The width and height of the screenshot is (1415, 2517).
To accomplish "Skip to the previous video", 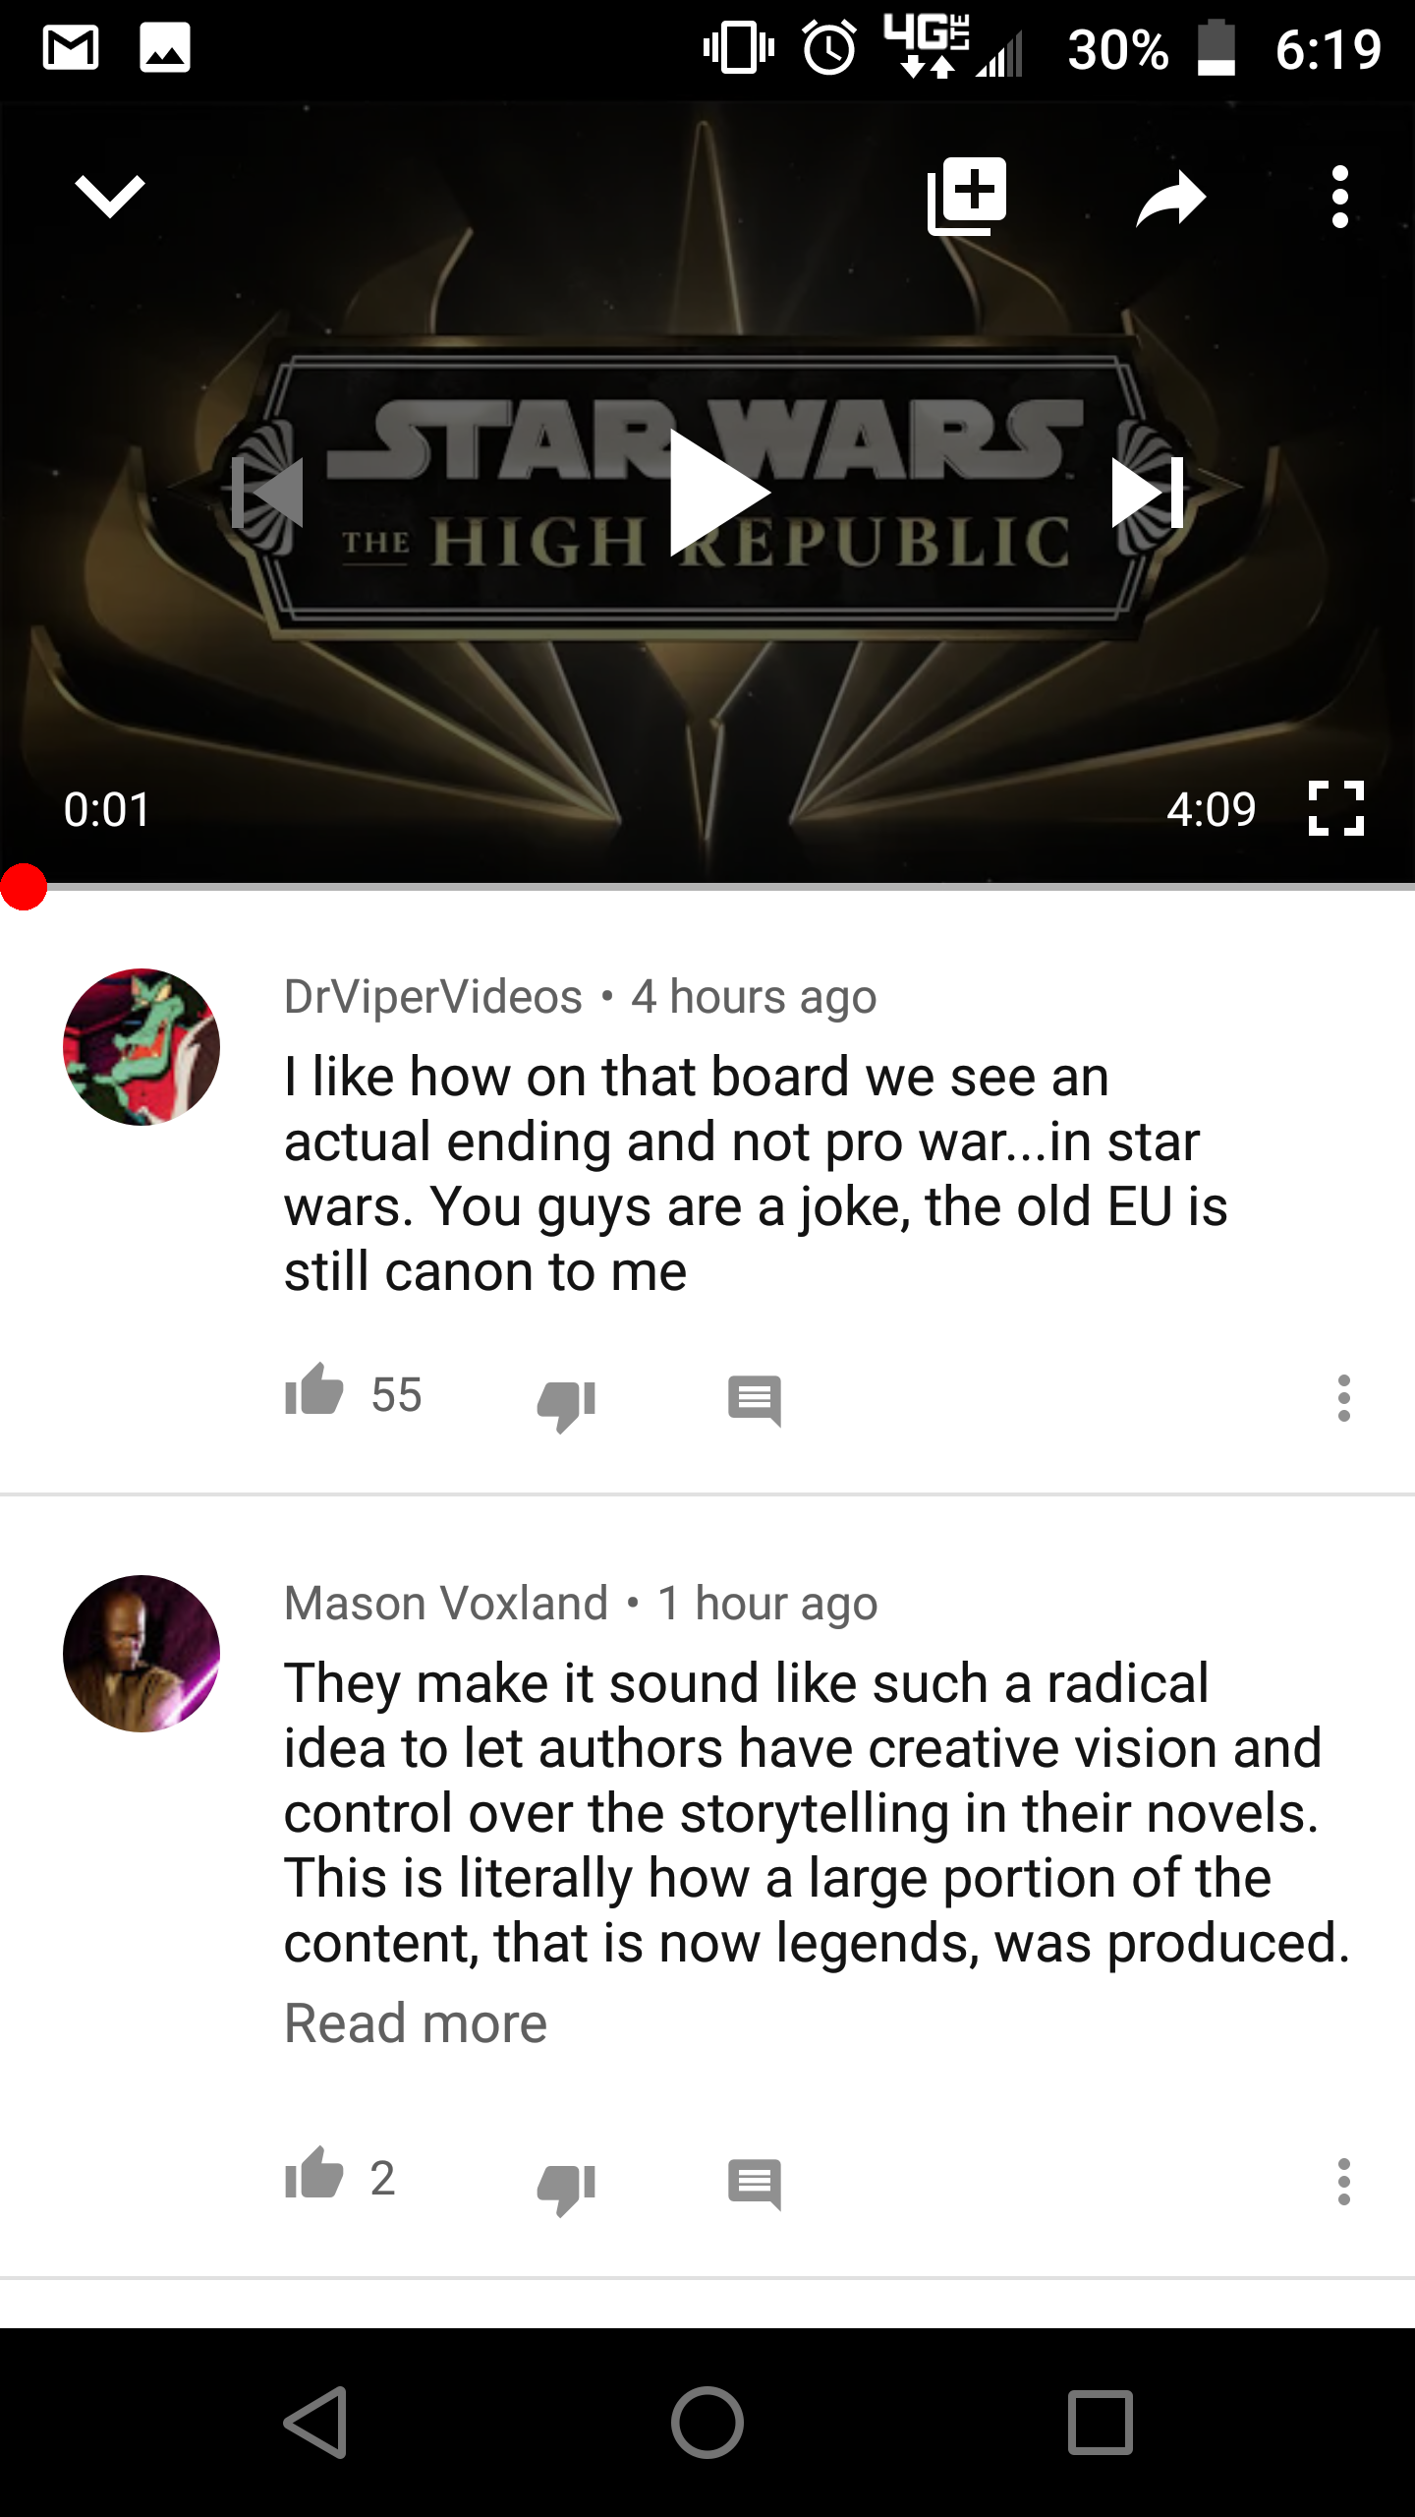I will tap(267, 493).
